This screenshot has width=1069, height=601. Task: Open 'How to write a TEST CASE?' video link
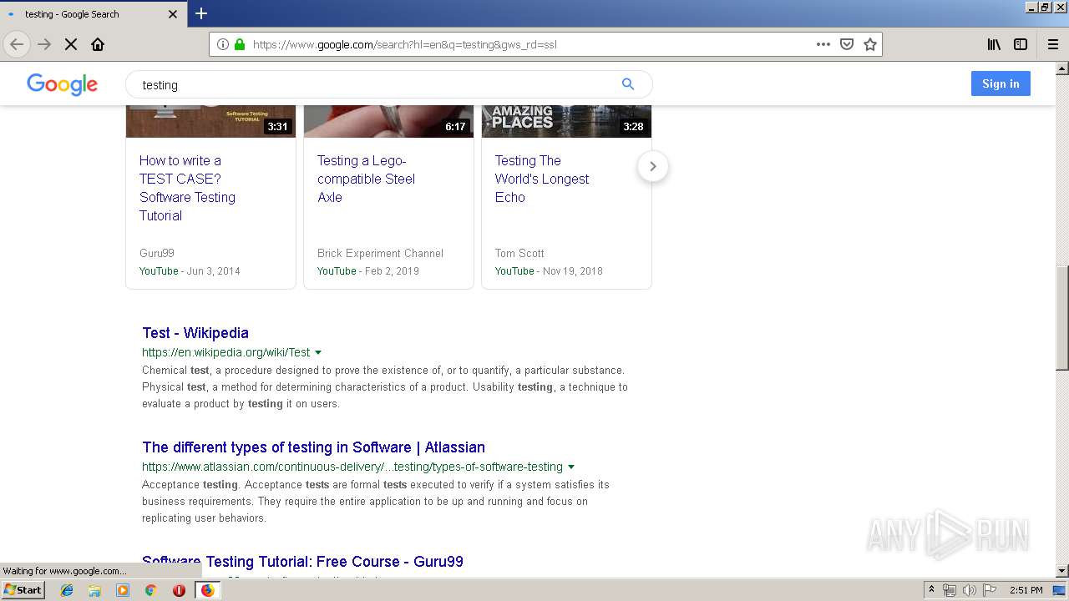[187, 188]
